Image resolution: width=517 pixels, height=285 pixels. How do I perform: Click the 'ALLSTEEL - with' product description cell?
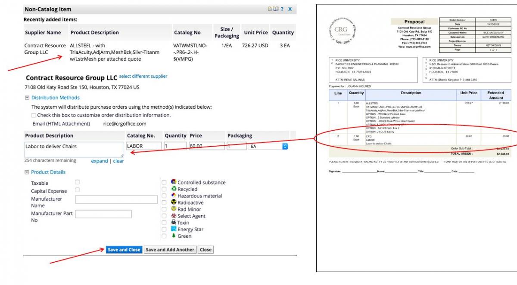pyautogui.click(x=115, y=52)
